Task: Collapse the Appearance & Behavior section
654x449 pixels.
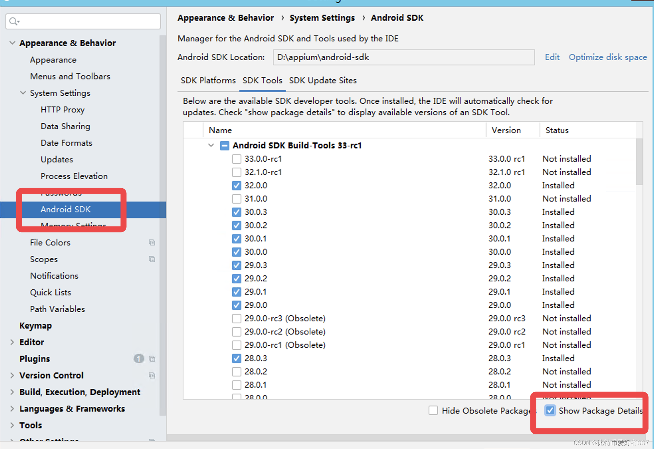Action: point(12,43)
